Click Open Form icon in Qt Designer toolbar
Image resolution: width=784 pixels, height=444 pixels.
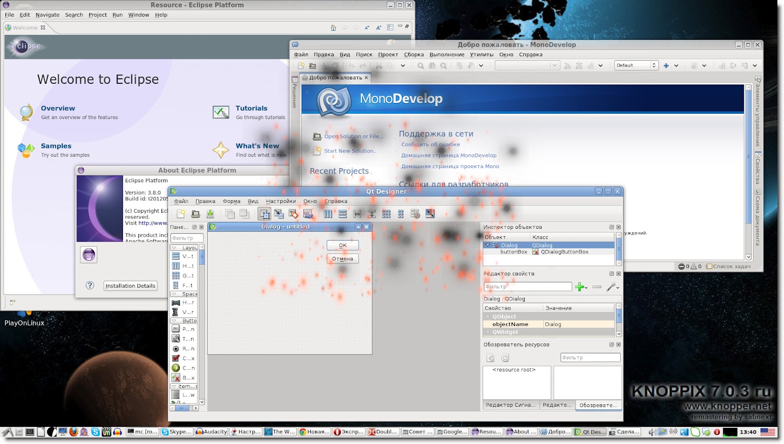point(196,214)
